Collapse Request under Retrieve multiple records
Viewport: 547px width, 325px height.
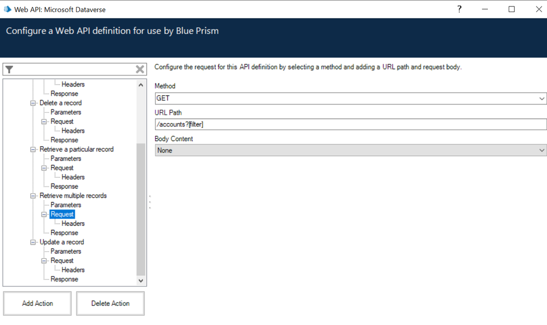44,214
